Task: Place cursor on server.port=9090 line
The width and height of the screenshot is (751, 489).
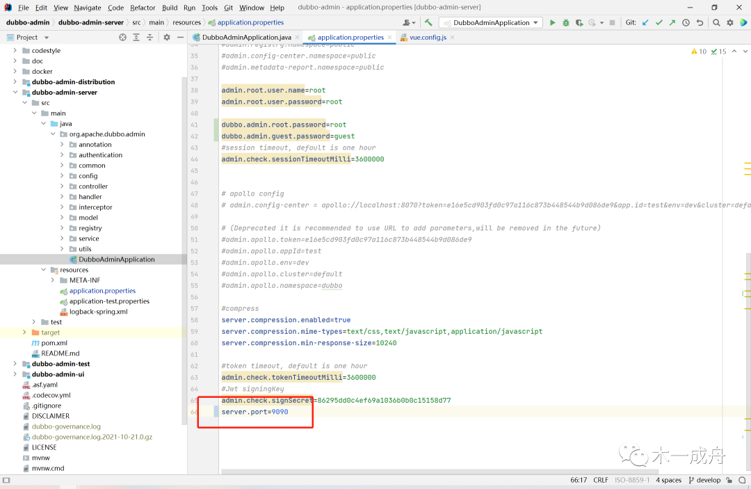Action: tap(255, 412)
